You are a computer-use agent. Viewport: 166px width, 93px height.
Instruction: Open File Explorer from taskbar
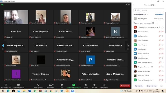click(x=24, y=91)
